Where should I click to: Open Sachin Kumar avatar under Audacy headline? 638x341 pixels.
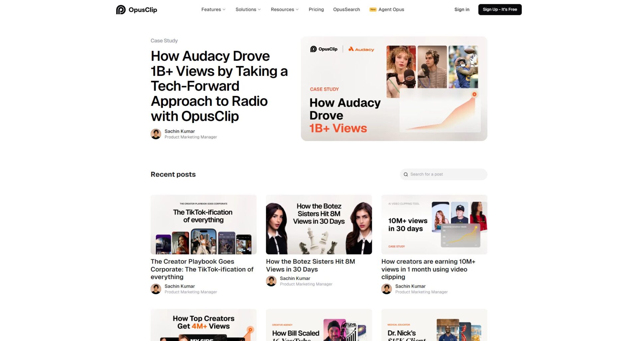[156, 134]
